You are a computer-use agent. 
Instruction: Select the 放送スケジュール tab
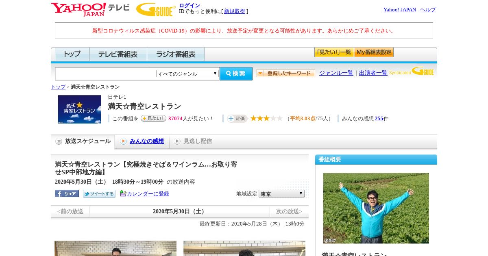tap(83, 141)
